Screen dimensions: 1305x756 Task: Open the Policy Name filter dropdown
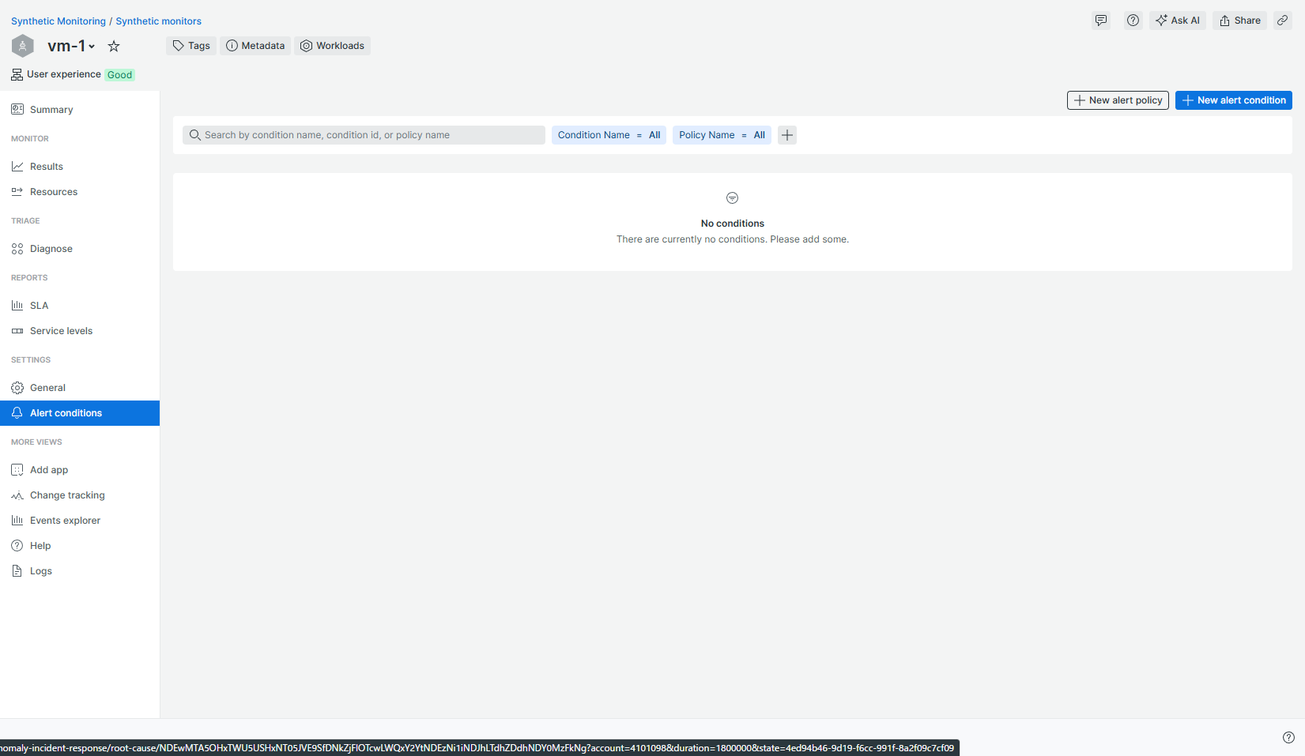pyautogui.click(x=722, y=135)
